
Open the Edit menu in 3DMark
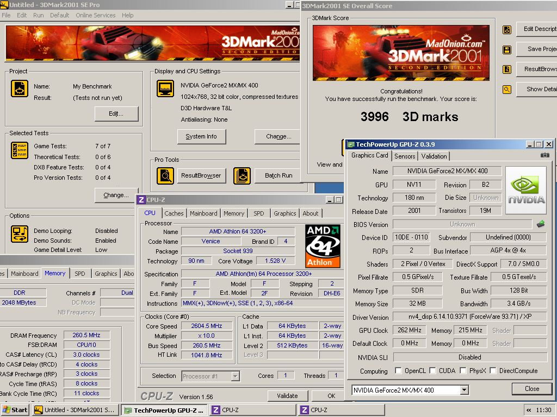(x=22, y=15)
